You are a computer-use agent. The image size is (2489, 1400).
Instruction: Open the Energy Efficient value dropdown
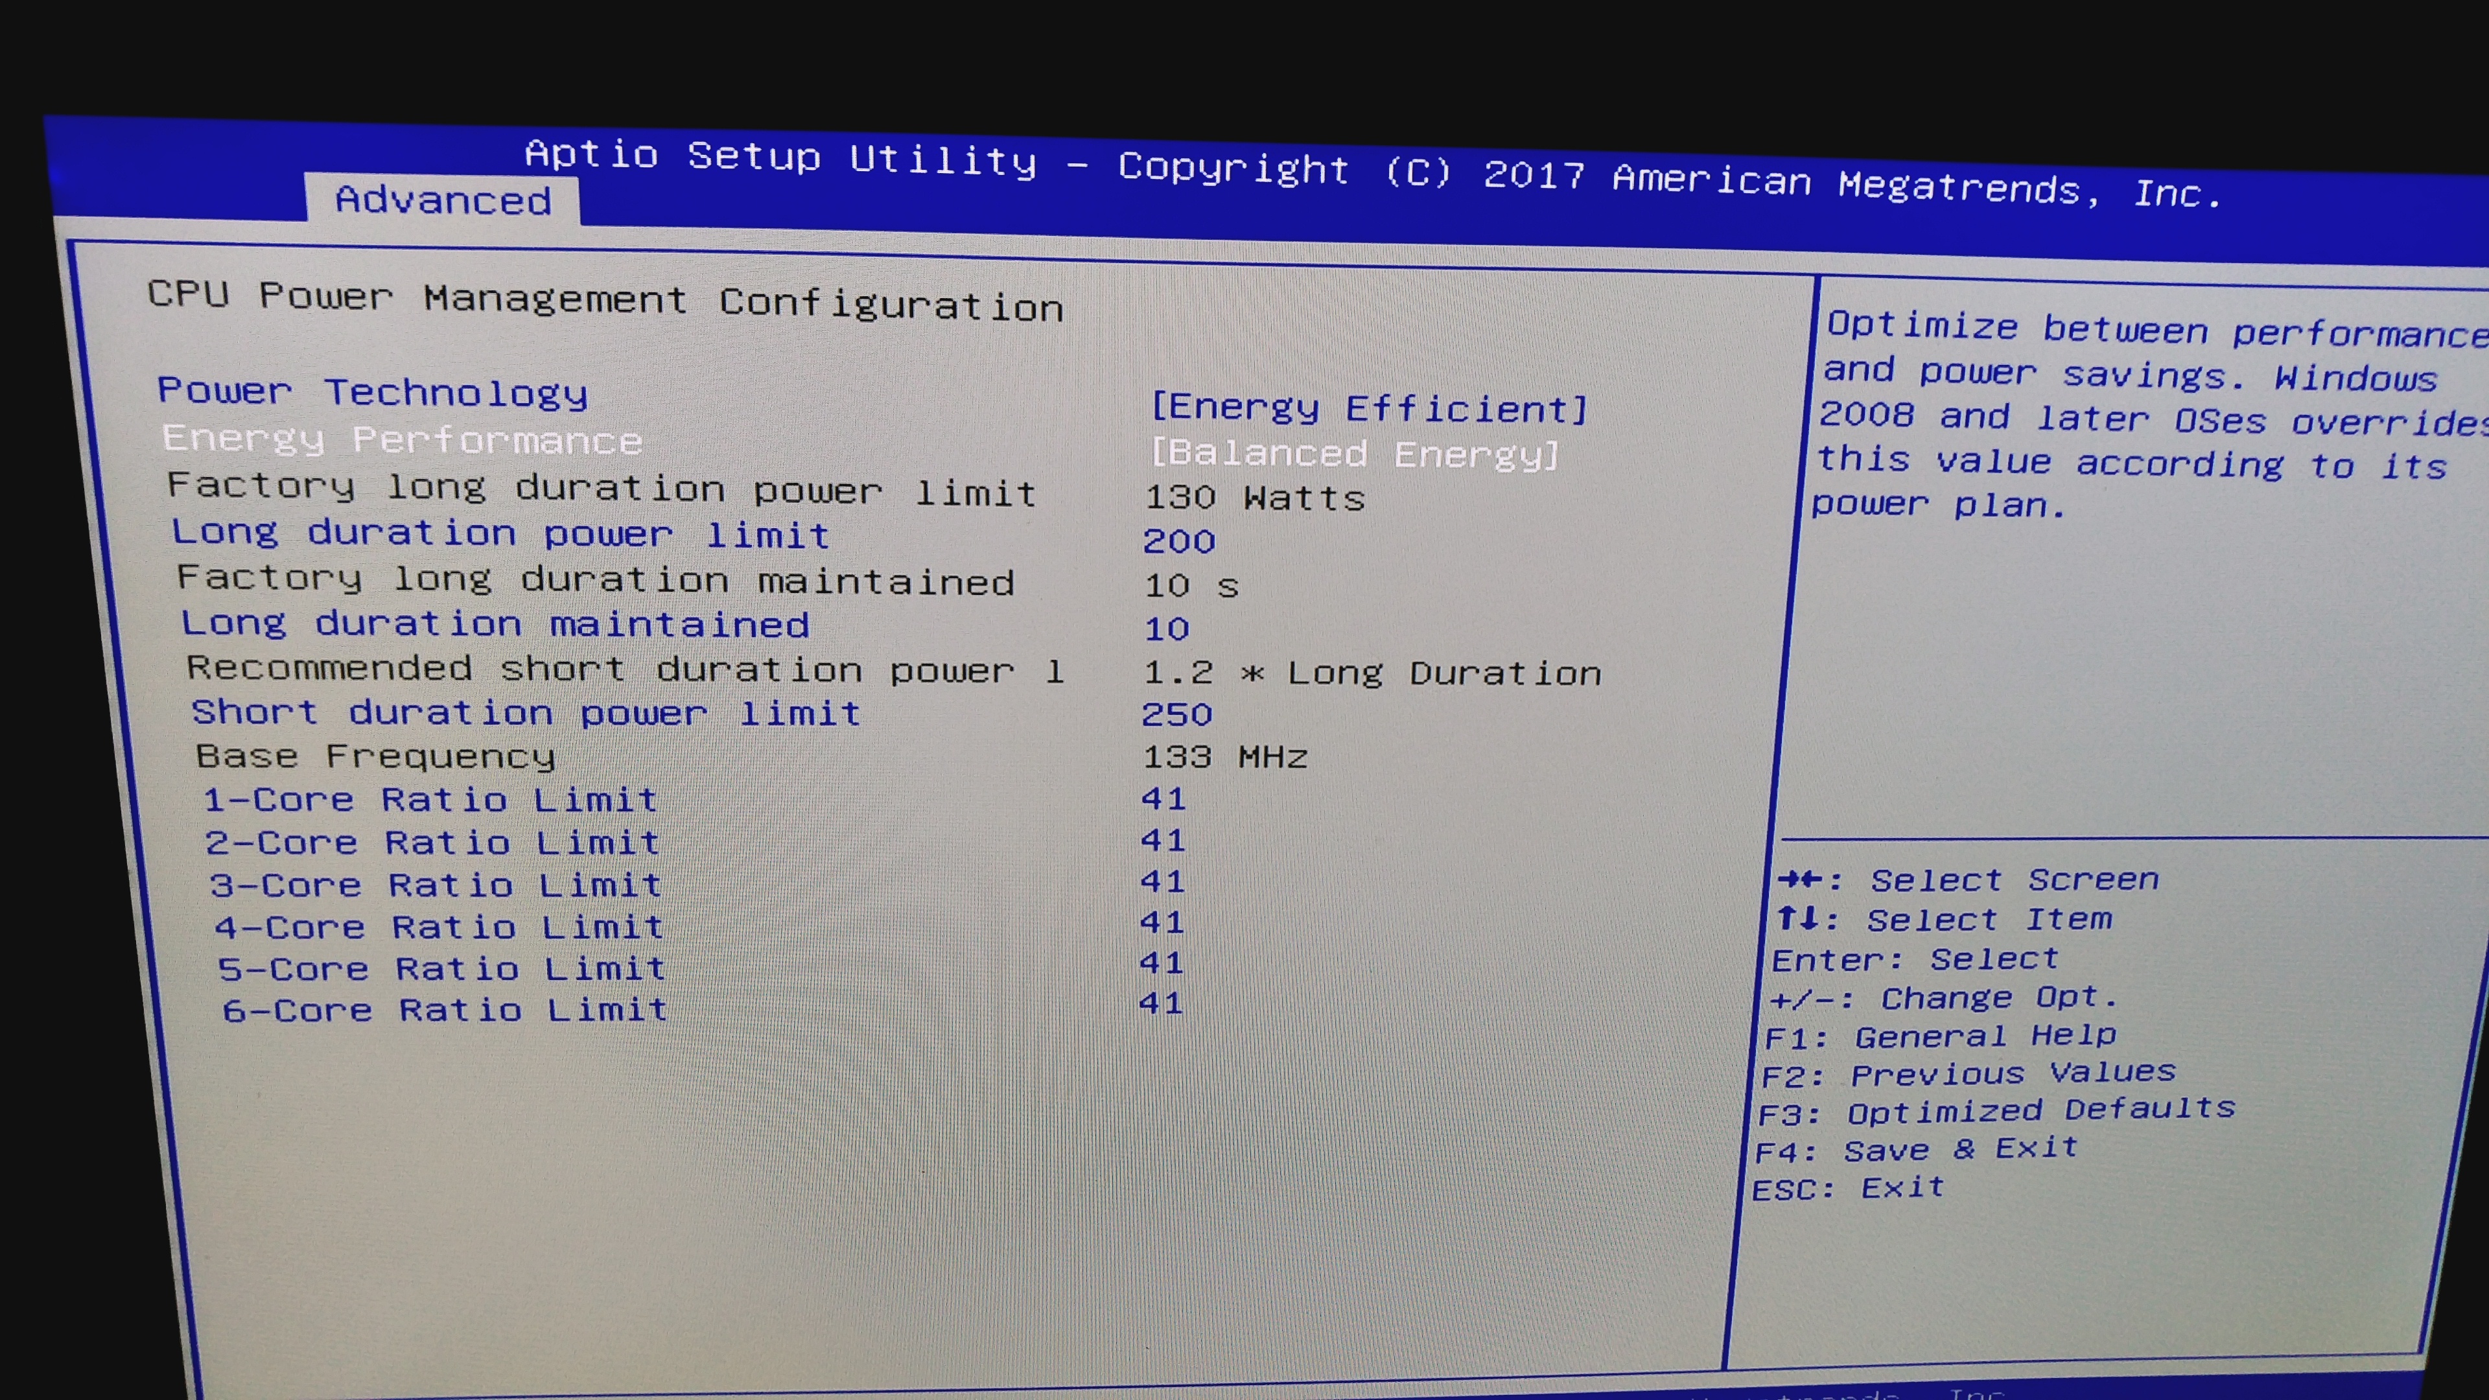tap(1369, 409)
